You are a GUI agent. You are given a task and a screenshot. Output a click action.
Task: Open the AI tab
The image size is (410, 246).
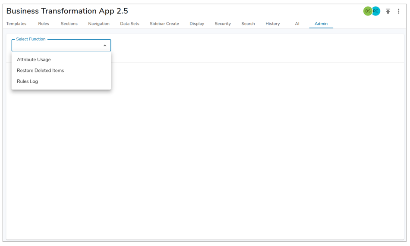coord(297,24)
